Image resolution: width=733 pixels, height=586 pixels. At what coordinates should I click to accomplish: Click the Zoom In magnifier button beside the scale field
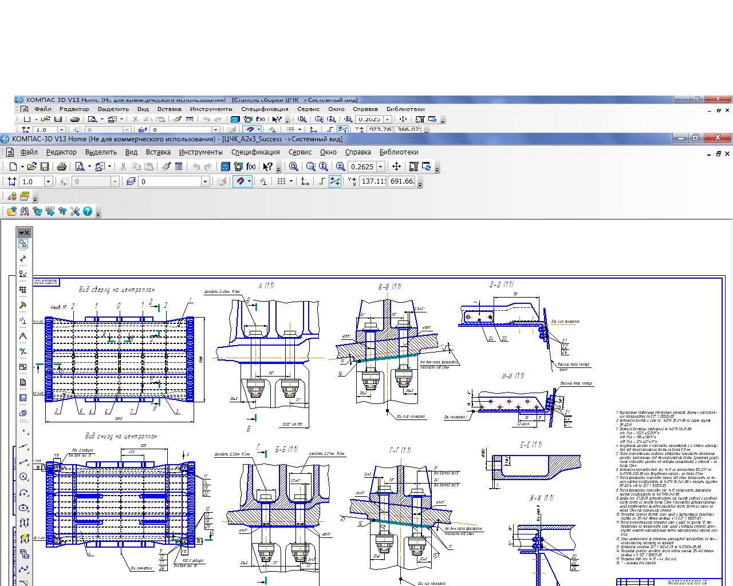coord(340,167)
